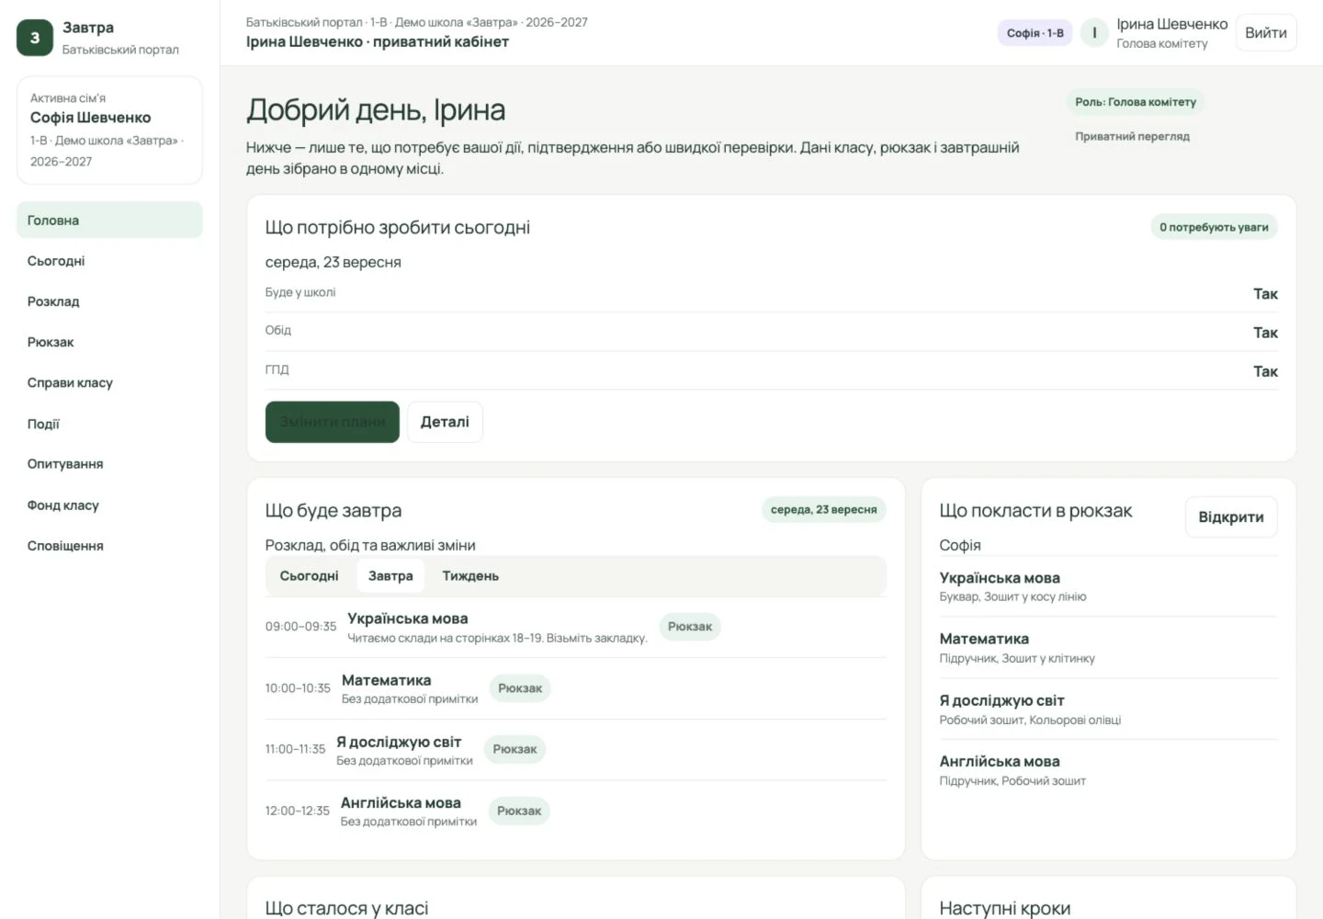Click the Наступні кроки heading

coord(1004,908)
